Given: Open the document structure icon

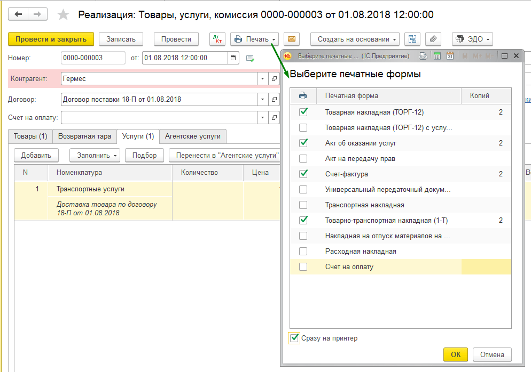Looking at the screenshot, I should click(x=412, y=39).
